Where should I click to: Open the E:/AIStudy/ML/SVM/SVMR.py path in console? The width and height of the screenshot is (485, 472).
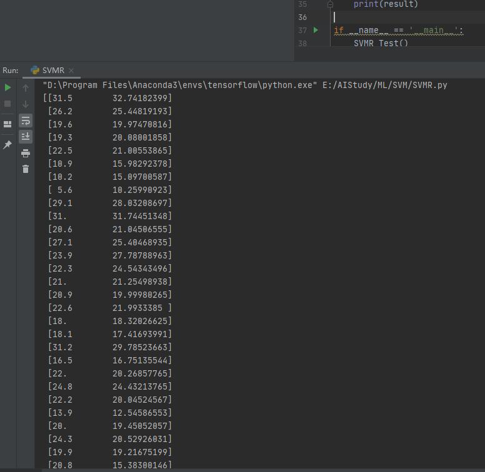[384, 85]
